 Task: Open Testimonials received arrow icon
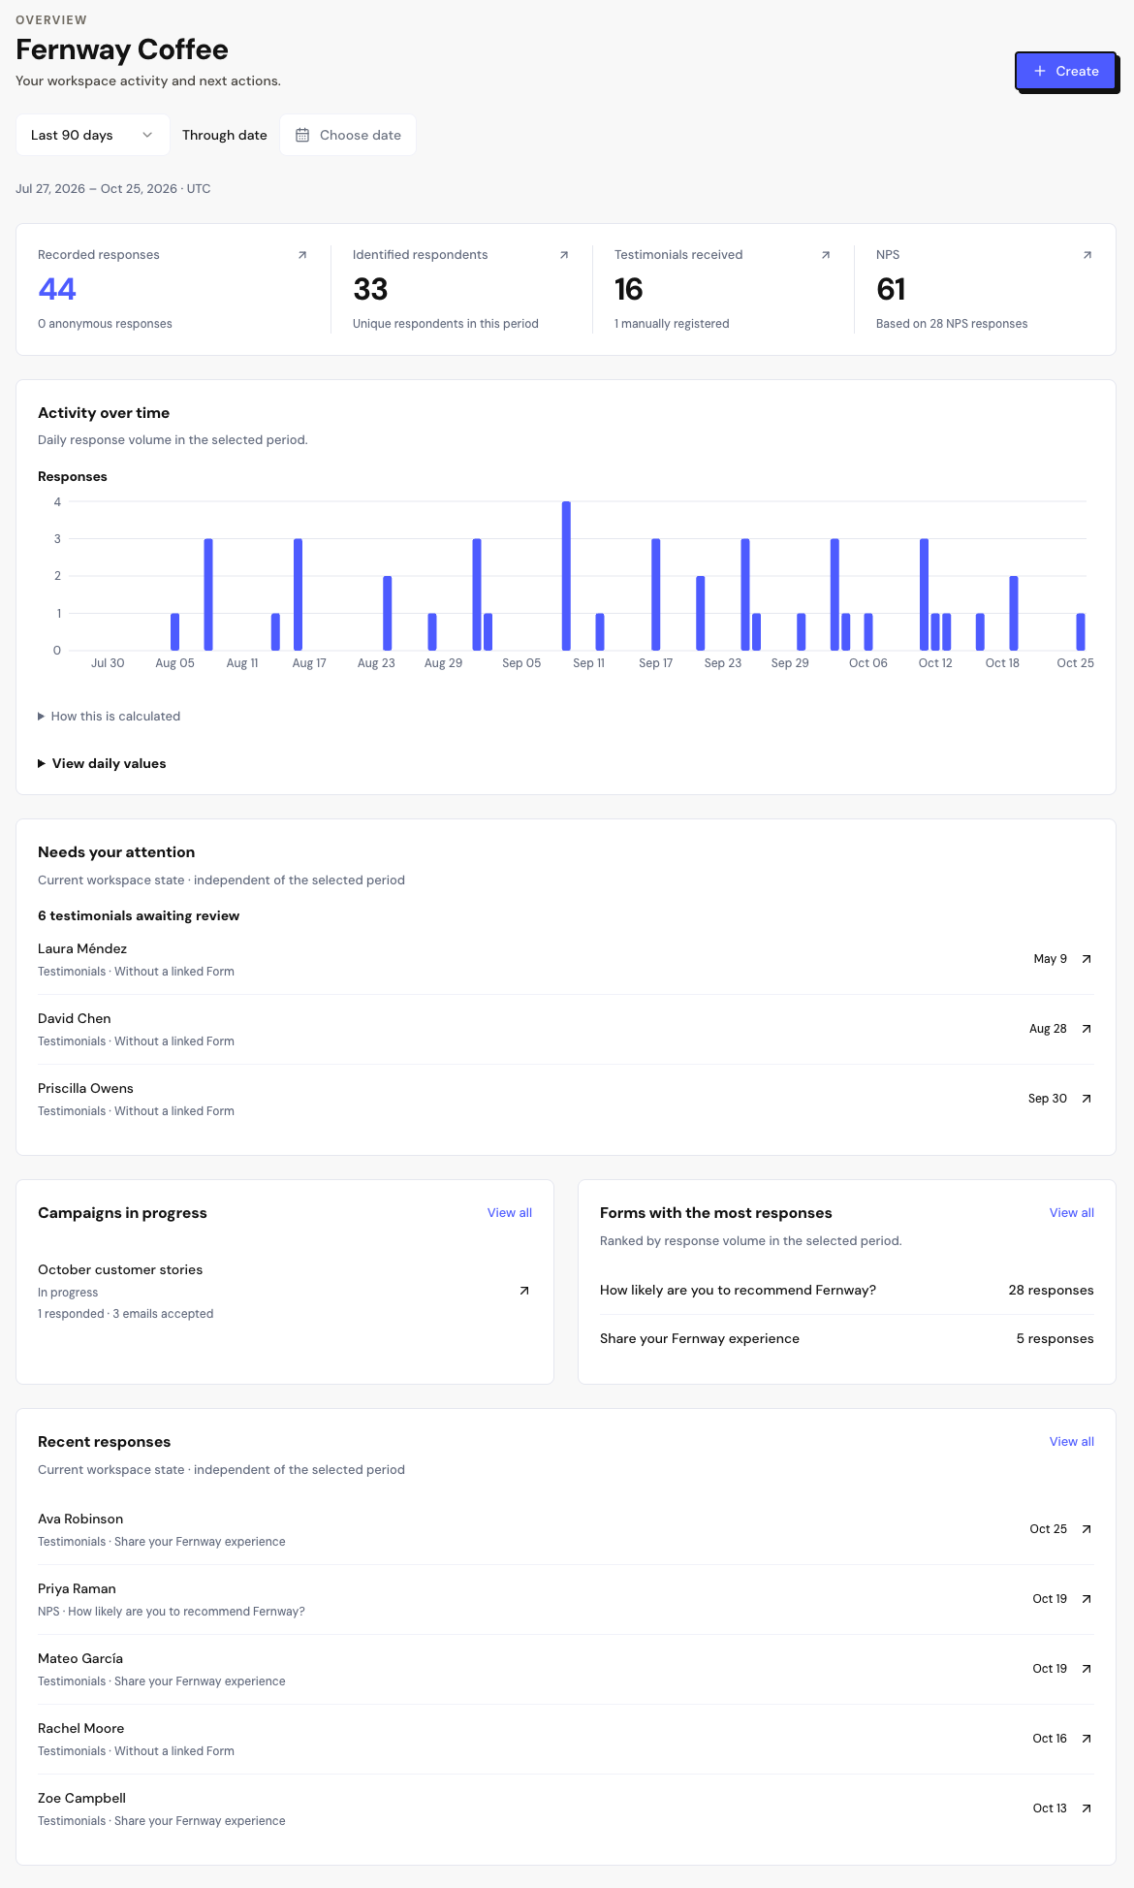pyautogui.click(x=826, y=255)
